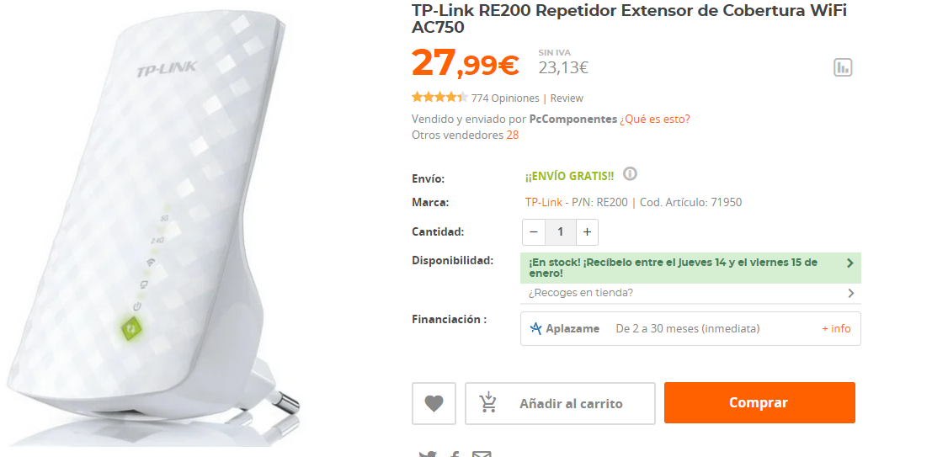932x457 pixels.
Task: Click the star rating icons
Action: (439, 98)
